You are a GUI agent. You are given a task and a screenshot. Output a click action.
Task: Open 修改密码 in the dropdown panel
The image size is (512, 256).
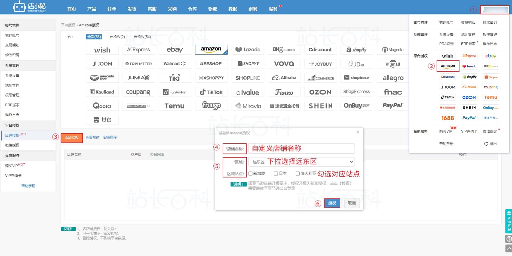pyautogui.click(x=490, y=22)
